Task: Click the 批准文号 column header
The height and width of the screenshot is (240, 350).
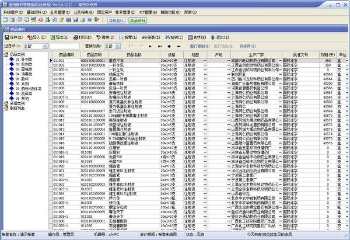Action: pyautogui.click(x=300, y=55)
